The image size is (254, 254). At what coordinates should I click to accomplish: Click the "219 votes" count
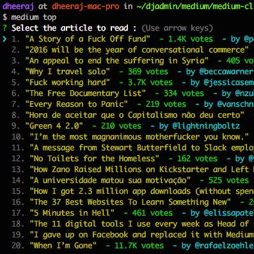[166, 104]
